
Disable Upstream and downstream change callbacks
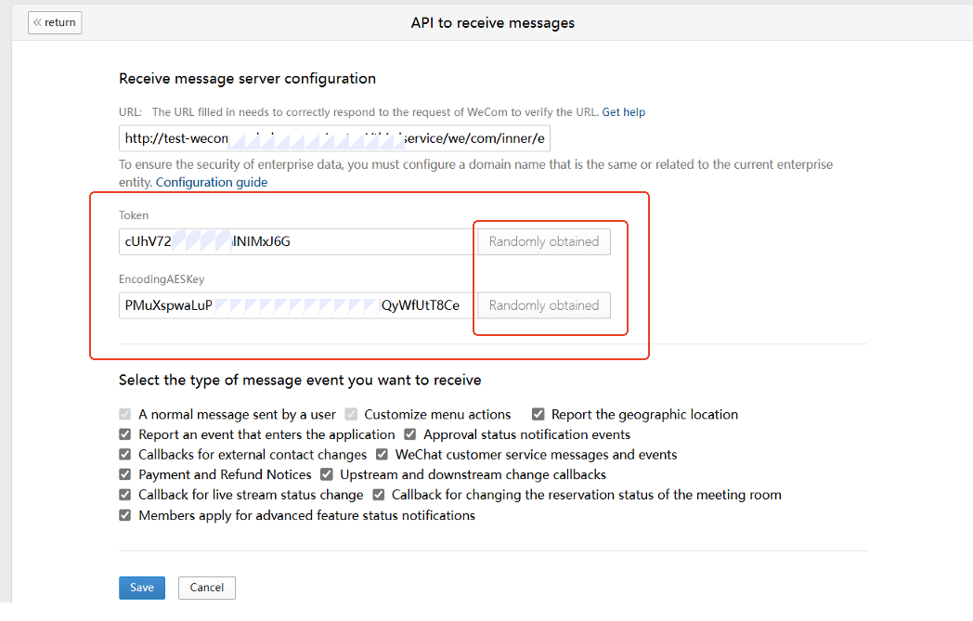point(327,475)
